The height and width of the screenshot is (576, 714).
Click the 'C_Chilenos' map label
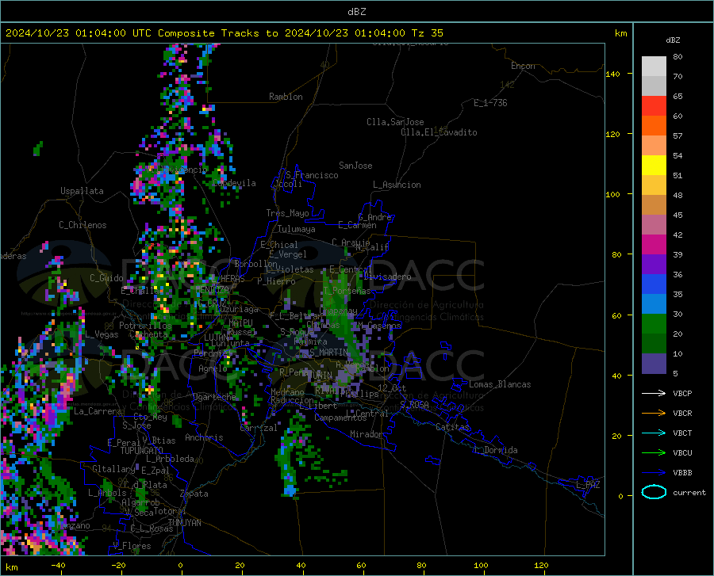(x=83, y=225)
